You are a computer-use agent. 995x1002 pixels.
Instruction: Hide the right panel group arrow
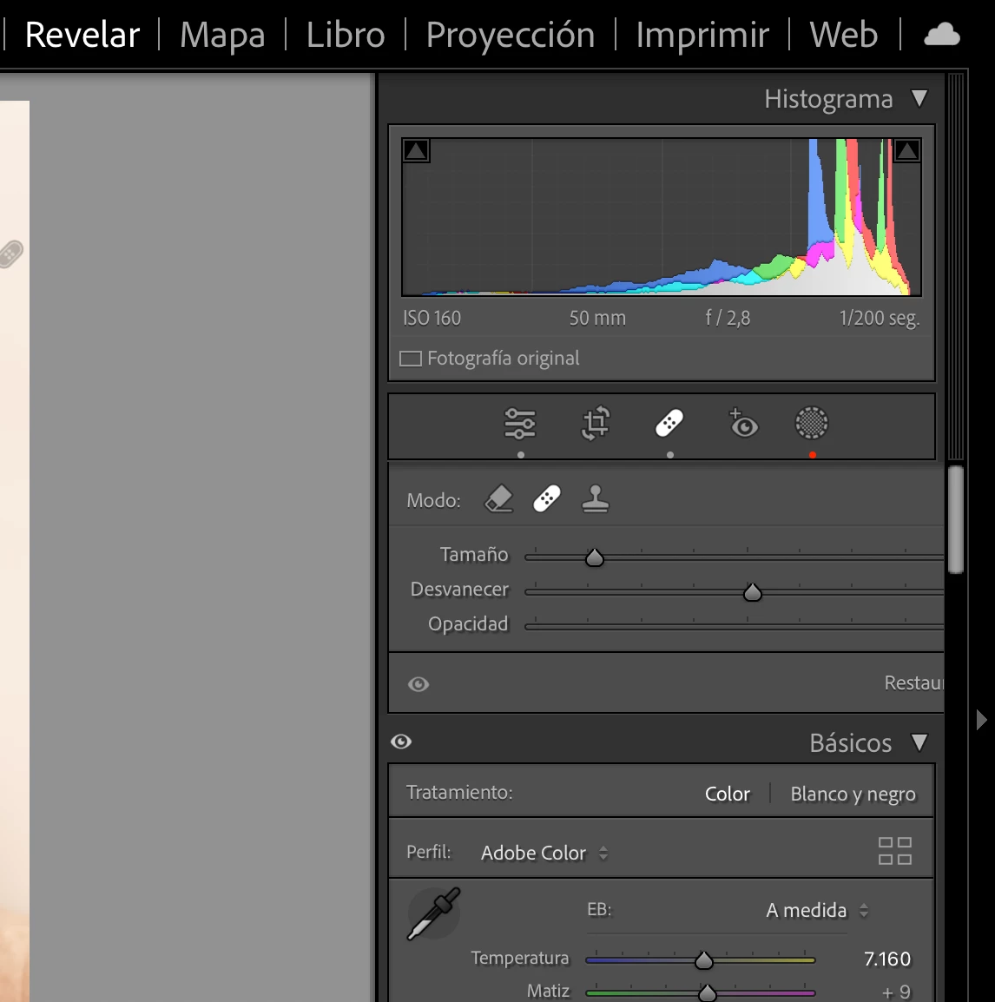(x=982, y=720)
